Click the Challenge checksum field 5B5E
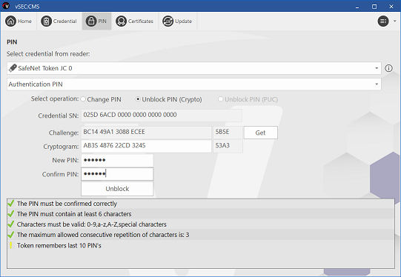401x277 pixels. click(x=228, y=133)
